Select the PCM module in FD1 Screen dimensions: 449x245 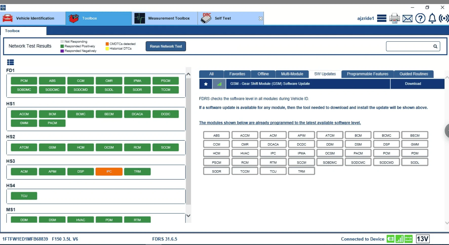pos(24,81)
